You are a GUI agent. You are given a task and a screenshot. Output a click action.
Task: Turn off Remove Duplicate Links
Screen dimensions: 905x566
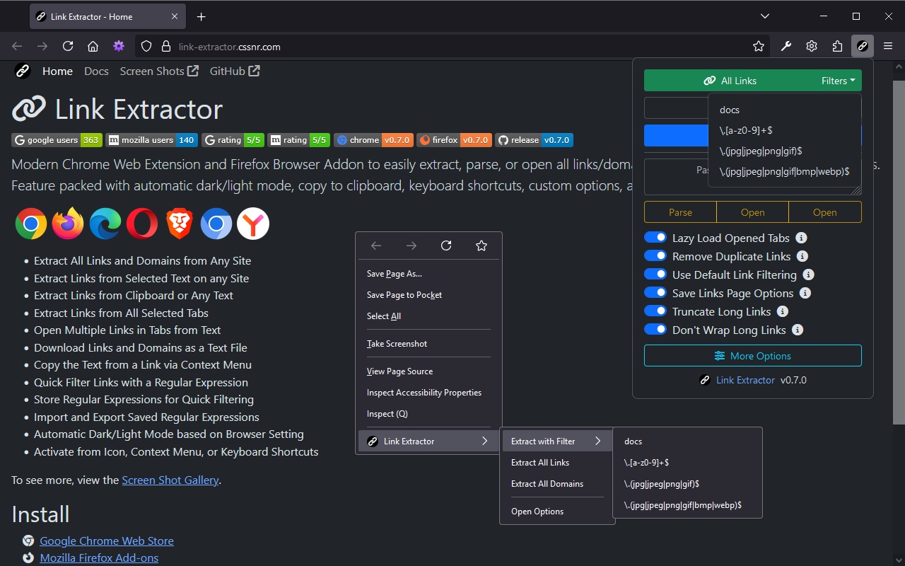[x=655, y=255]
